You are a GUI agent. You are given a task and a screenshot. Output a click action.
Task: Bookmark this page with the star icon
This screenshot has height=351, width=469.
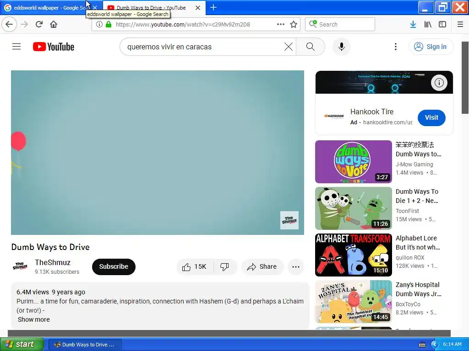294,24
